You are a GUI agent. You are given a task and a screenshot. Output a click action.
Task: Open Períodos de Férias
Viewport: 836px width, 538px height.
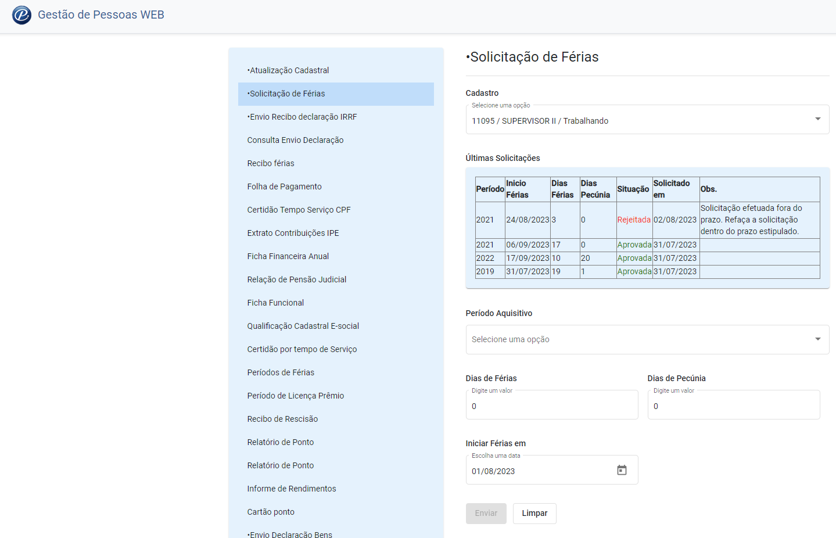(336, 372)
